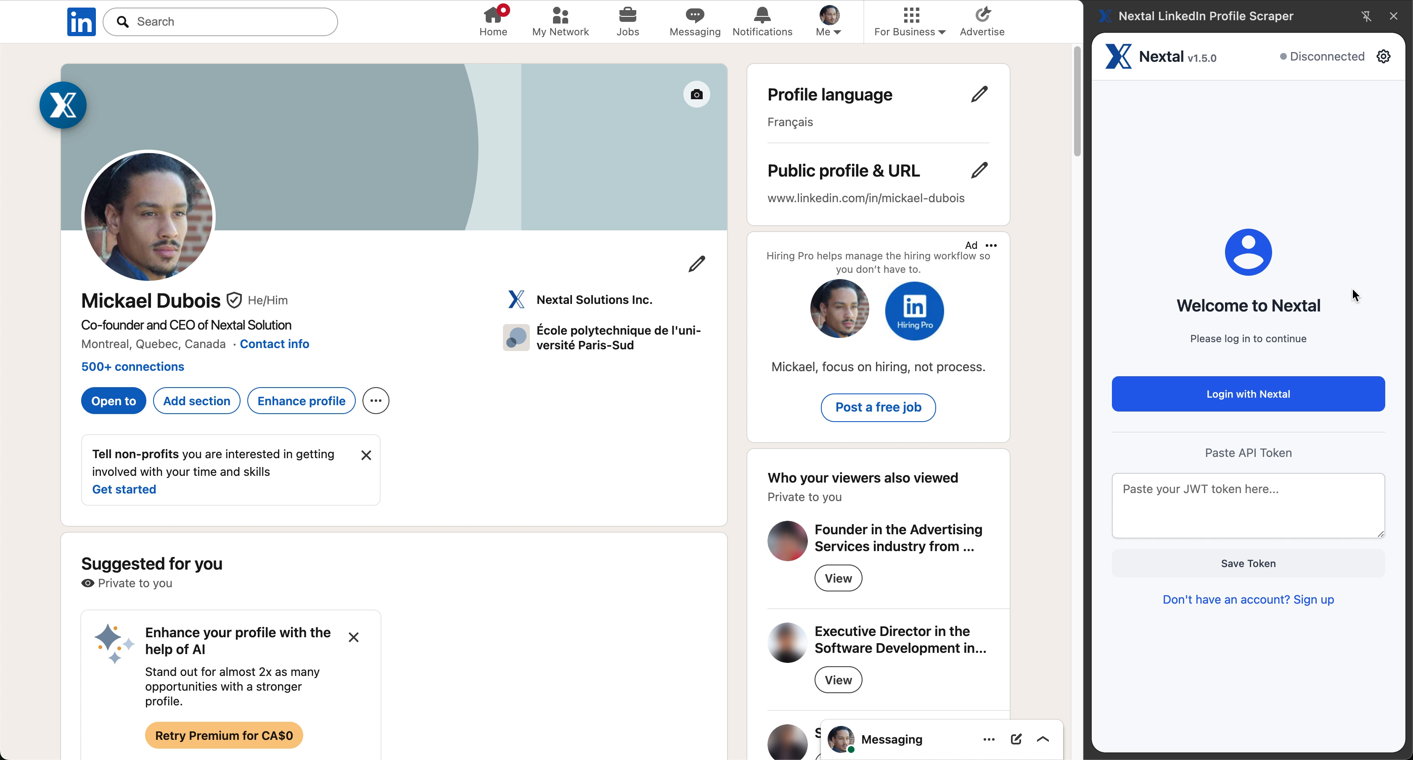Screen dimensions: 1413x760
Task: Open the Contact info link
Action: coord(274,344)
